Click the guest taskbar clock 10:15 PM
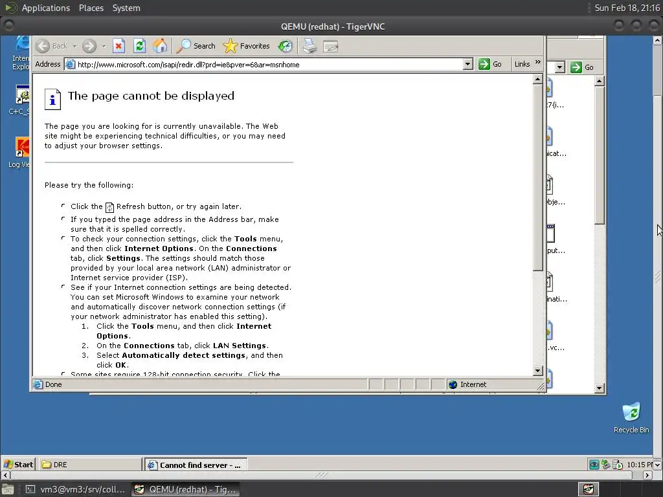 click(640, 465)
